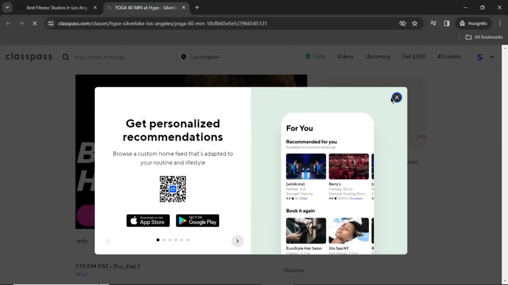Click the Great rating label

click(303, 198)
